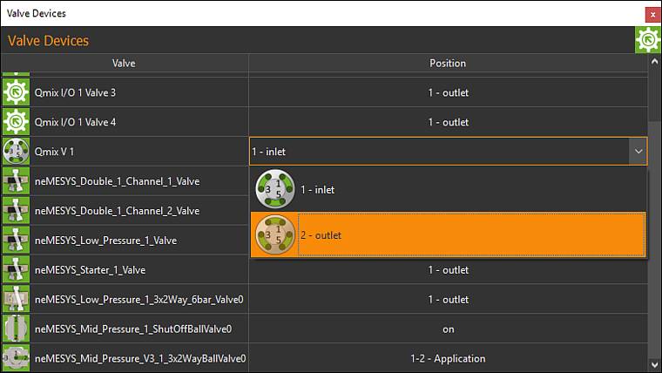Click the neMESYS_Mid_Pressure_1_ShutOffBallValve0 icon

pyautogui.click(x=16, y=329)
